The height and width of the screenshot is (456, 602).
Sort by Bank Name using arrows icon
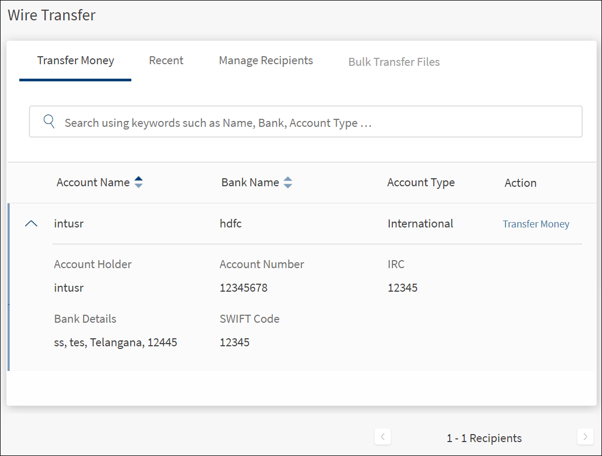coord(288,183)
